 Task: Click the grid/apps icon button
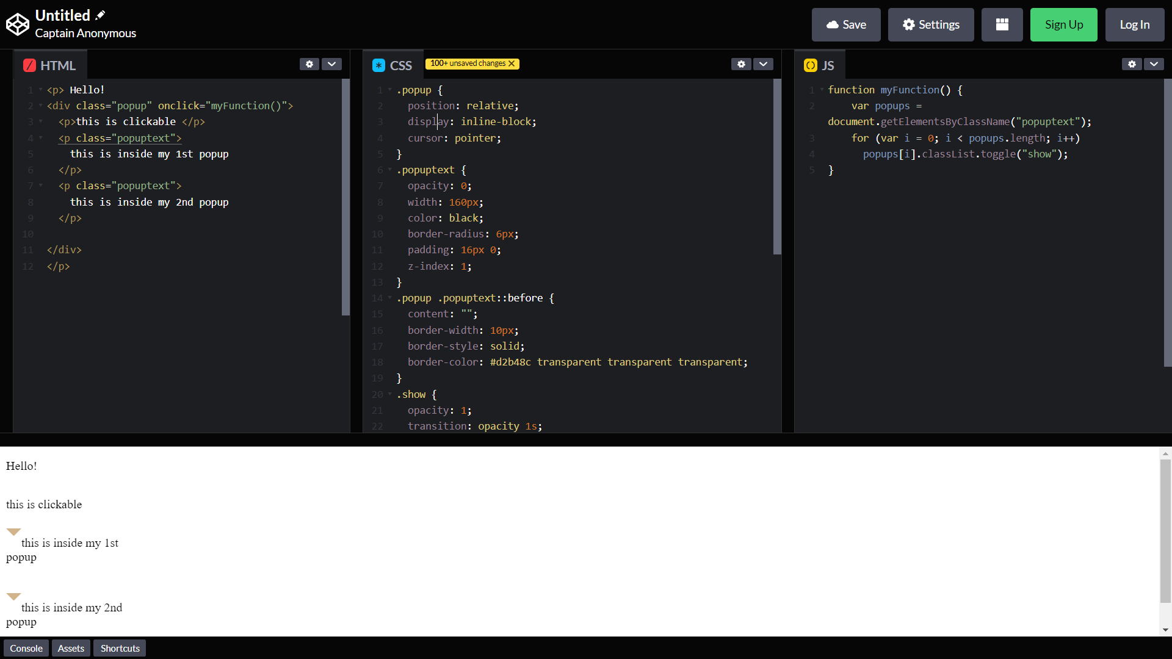(1002, 24)
